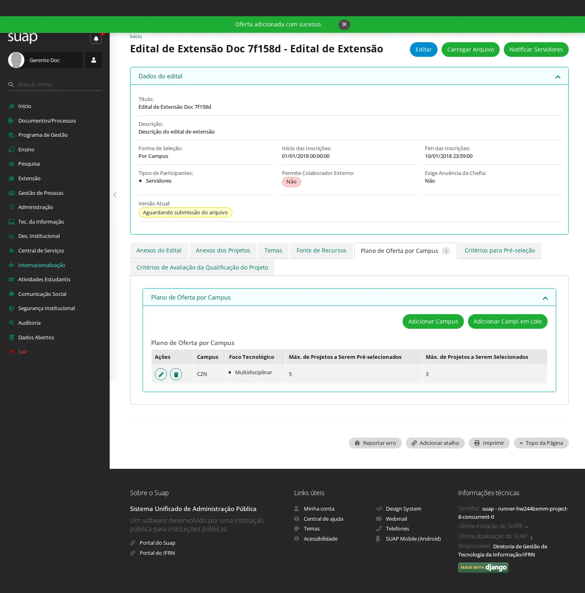Click the Made with Django badge
The image size is (585, 593).
click(x=483, y=567)
